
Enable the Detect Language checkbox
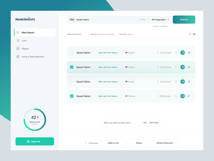click(x=170, y=26)
